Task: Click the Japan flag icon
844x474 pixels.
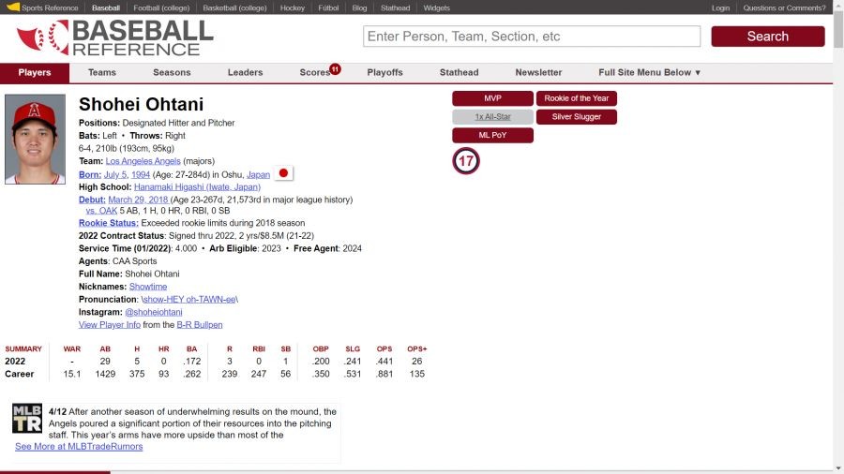Action: pos(283,173)
